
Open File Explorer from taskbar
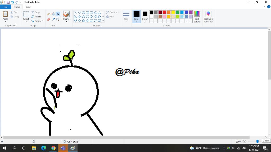pyautogui.click(x=34, y=148)
